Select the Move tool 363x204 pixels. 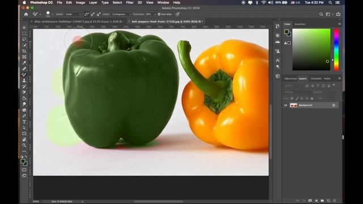tap(24, 28)
